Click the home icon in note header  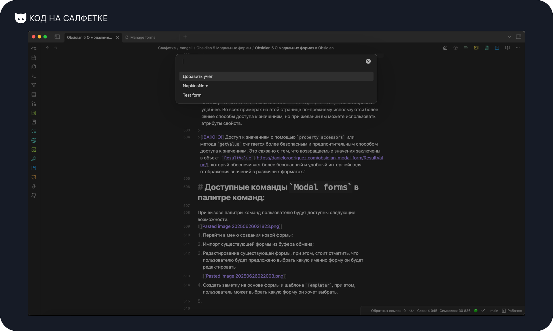[445, 48]
